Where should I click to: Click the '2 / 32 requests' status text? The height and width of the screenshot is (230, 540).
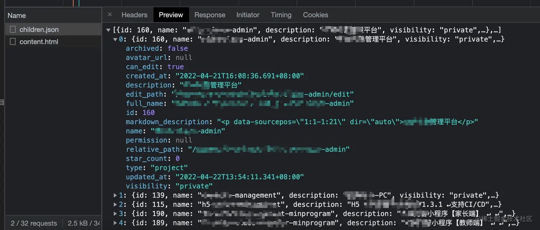coord(34,223)
